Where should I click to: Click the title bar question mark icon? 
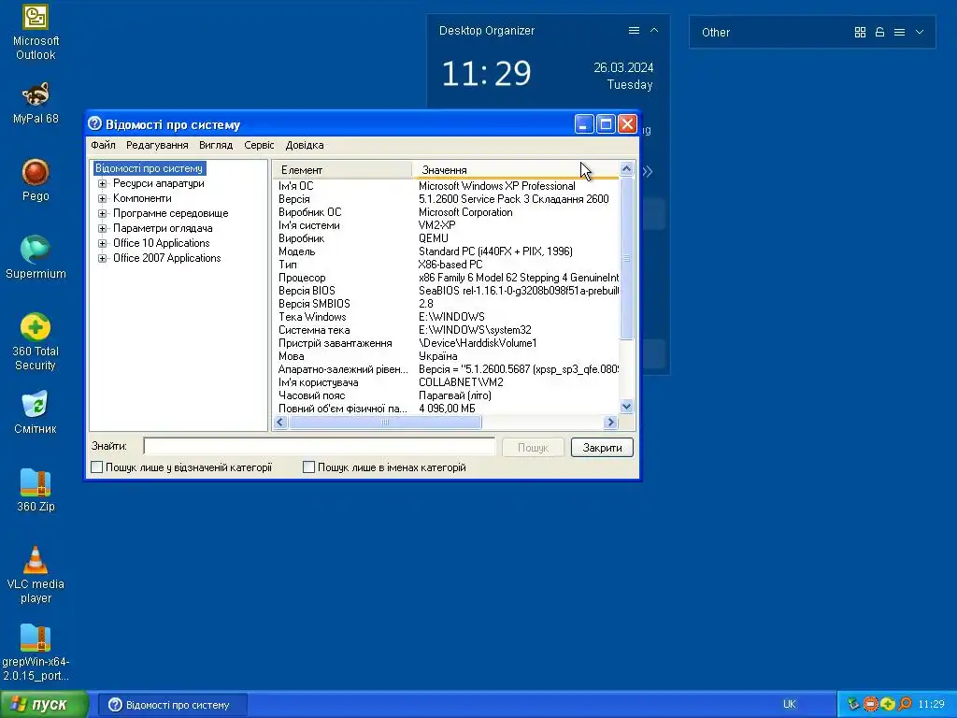click(x=94, y=124)
